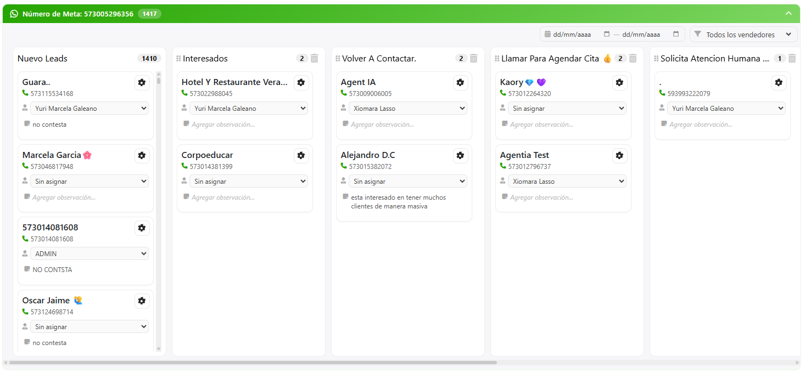This screenshot has width=805, height=373.
Task: Click Agentia Test card gear icon
Action: click(619, 156)
